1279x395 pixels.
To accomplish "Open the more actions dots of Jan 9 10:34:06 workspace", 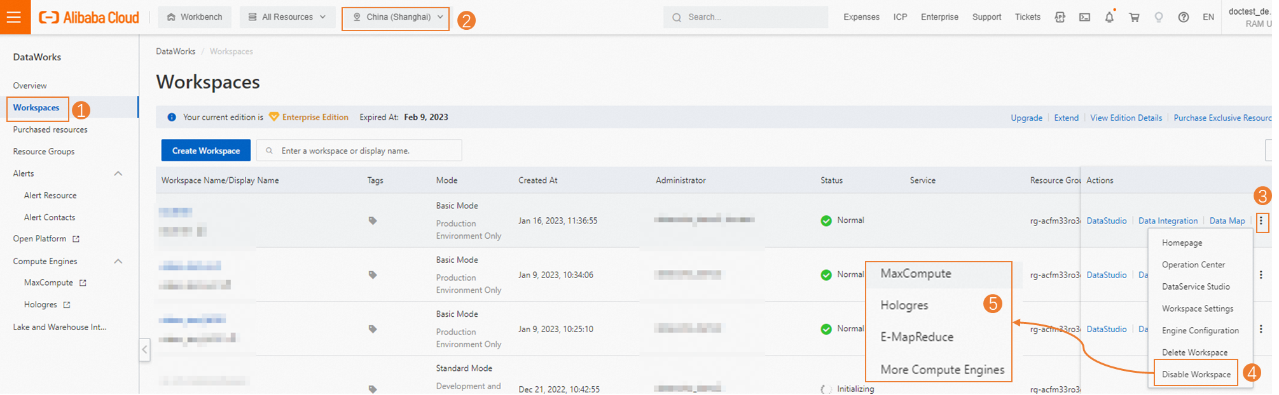I will (x=1261, y=275).
